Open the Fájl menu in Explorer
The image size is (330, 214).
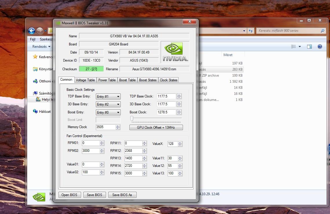coord(33,39)
